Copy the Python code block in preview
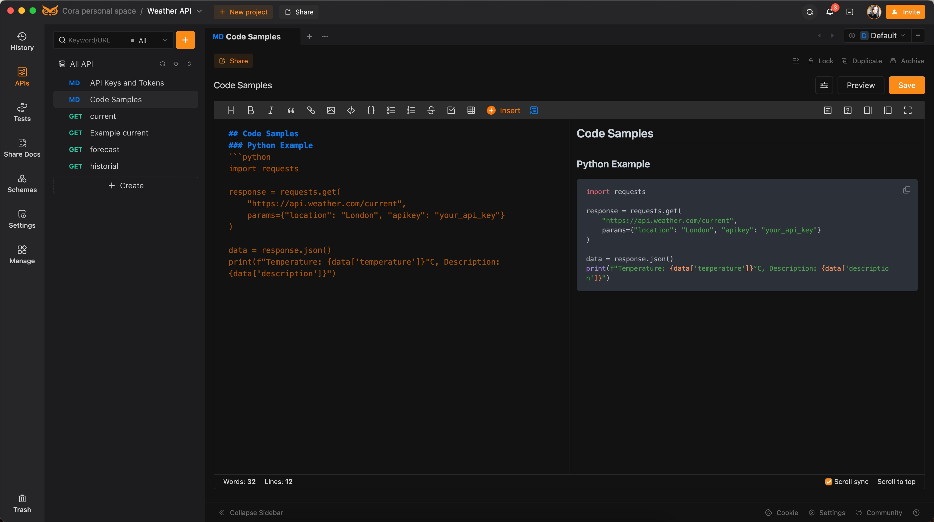 tap(906, 190)
